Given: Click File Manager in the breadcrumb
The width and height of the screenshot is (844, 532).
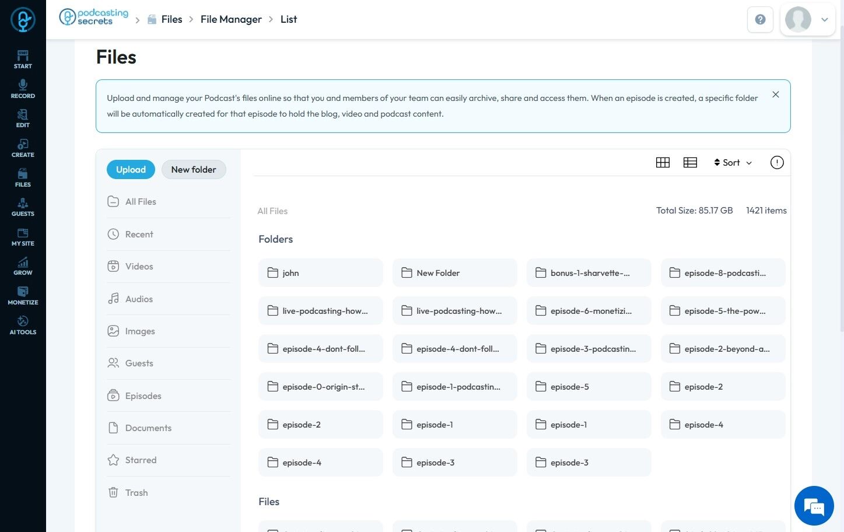Looking at the screenshot, I should (231, 19).
